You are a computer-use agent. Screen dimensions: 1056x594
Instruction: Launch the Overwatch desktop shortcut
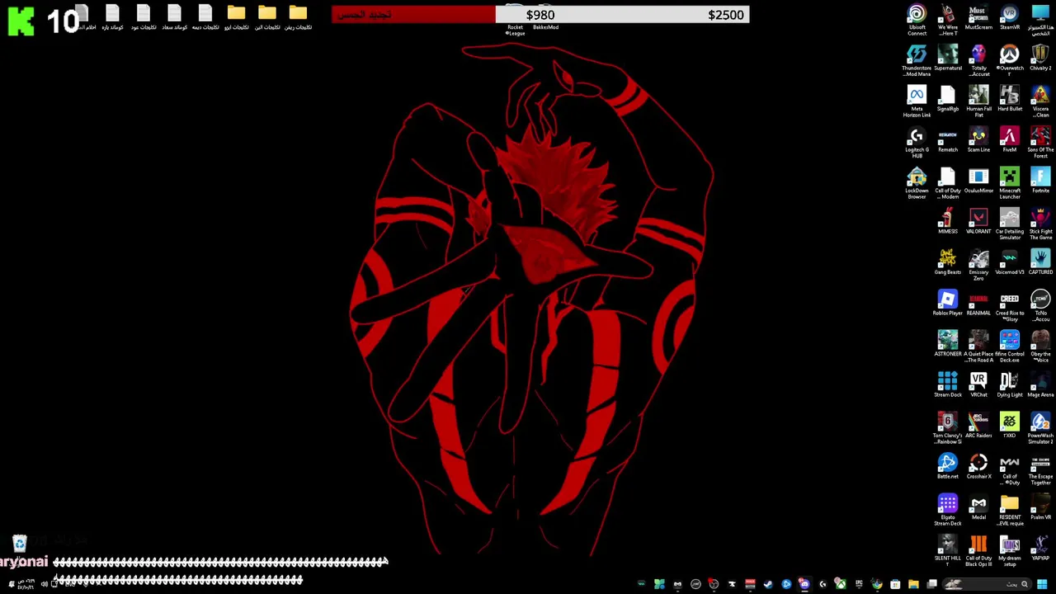1010,61
